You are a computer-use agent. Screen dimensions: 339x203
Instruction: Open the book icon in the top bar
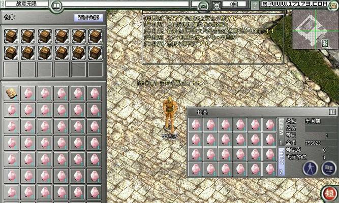56,6
